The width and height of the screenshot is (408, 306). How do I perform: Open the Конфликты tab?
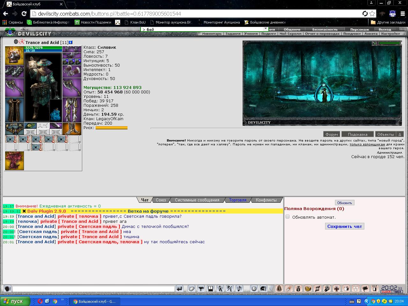coord(266,200)
